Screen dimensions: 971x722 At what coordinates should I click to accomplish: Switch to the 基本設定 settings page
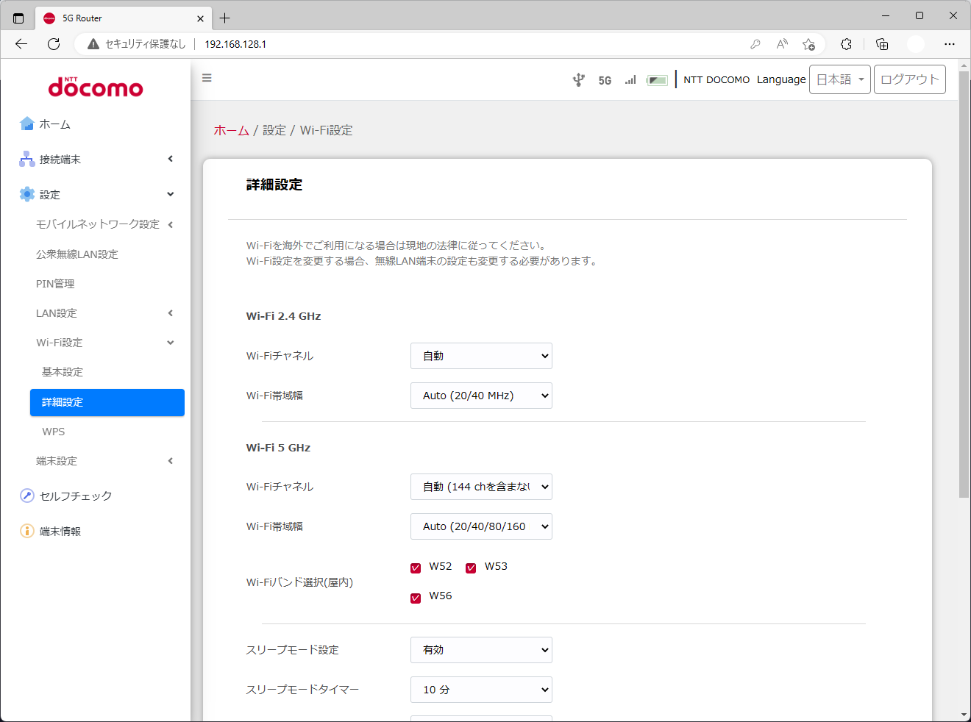[x=63, y=372]
